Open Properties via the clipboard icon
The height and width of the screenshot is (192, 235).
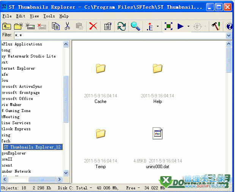click(x=107, y=26)
